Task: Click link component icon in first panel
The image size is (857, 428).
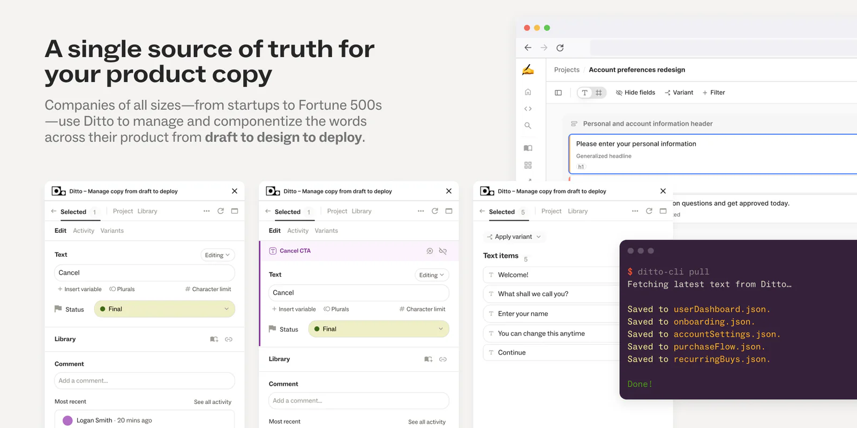Action: point(229,339)
